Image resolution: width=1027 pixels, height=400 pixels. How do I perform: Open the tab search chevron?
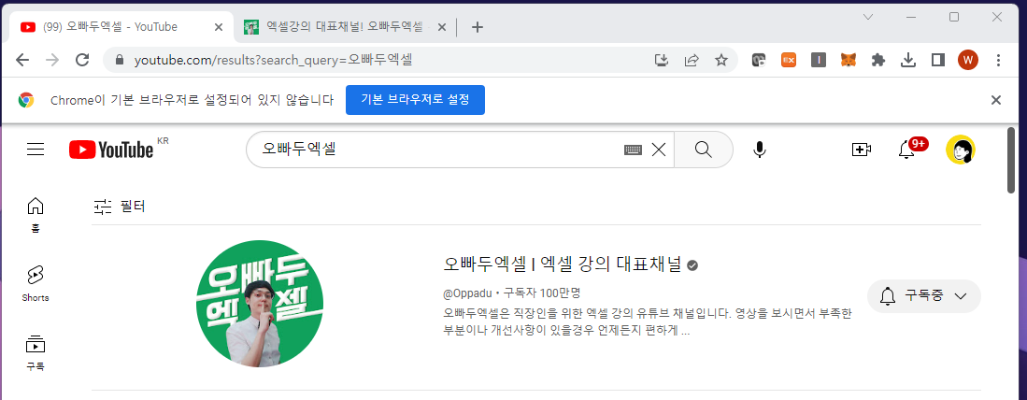tap(868, 17)
